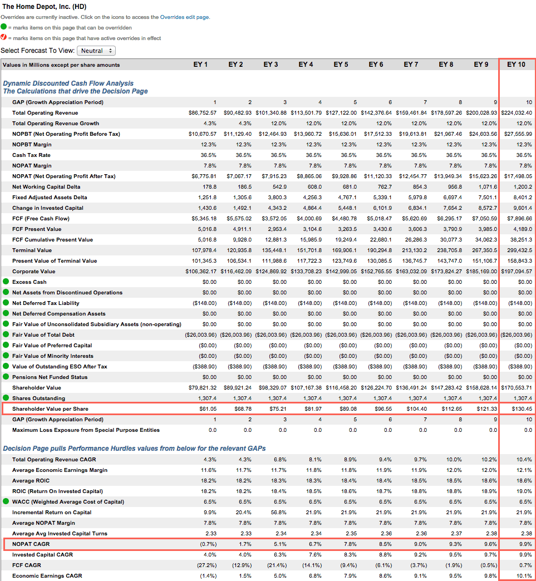Click the Present Value of Terminal Value label
Screen dimensions: 536x581
pos(55,261)
